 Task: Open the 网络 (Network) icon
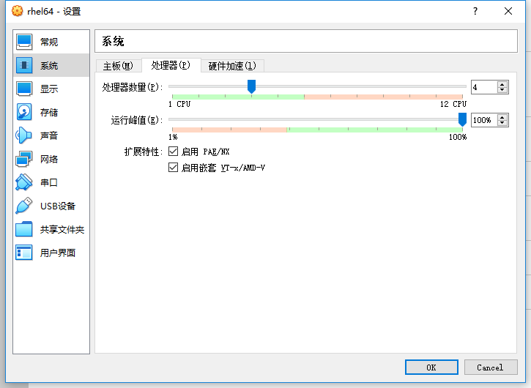click(25, 159)
